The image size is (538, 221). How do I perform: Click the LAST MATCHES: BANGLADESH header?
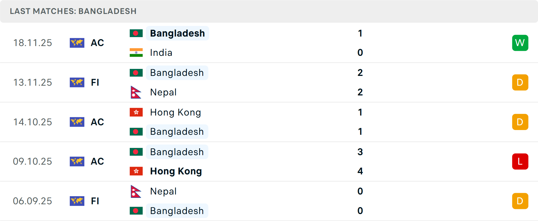click(73, 11)
